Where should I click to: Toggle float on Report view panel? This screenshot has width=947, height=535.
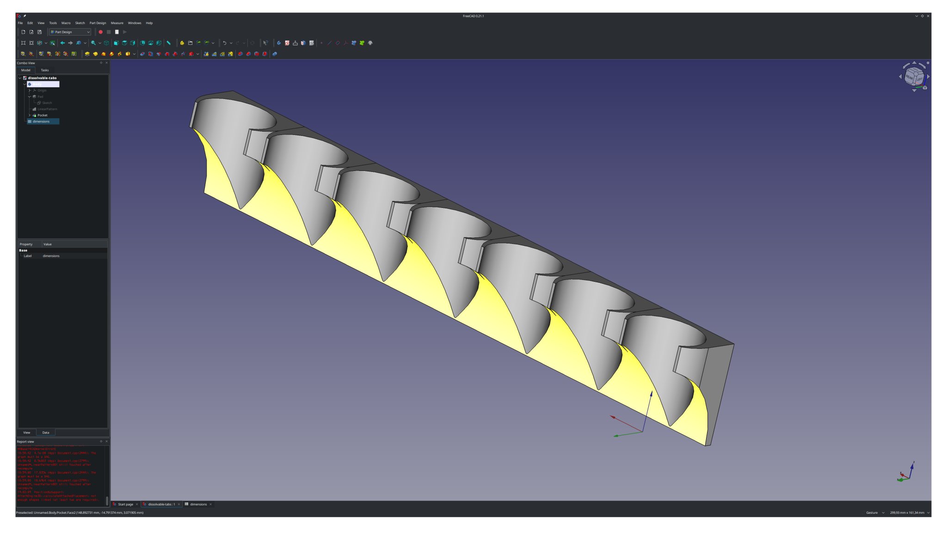101,441
